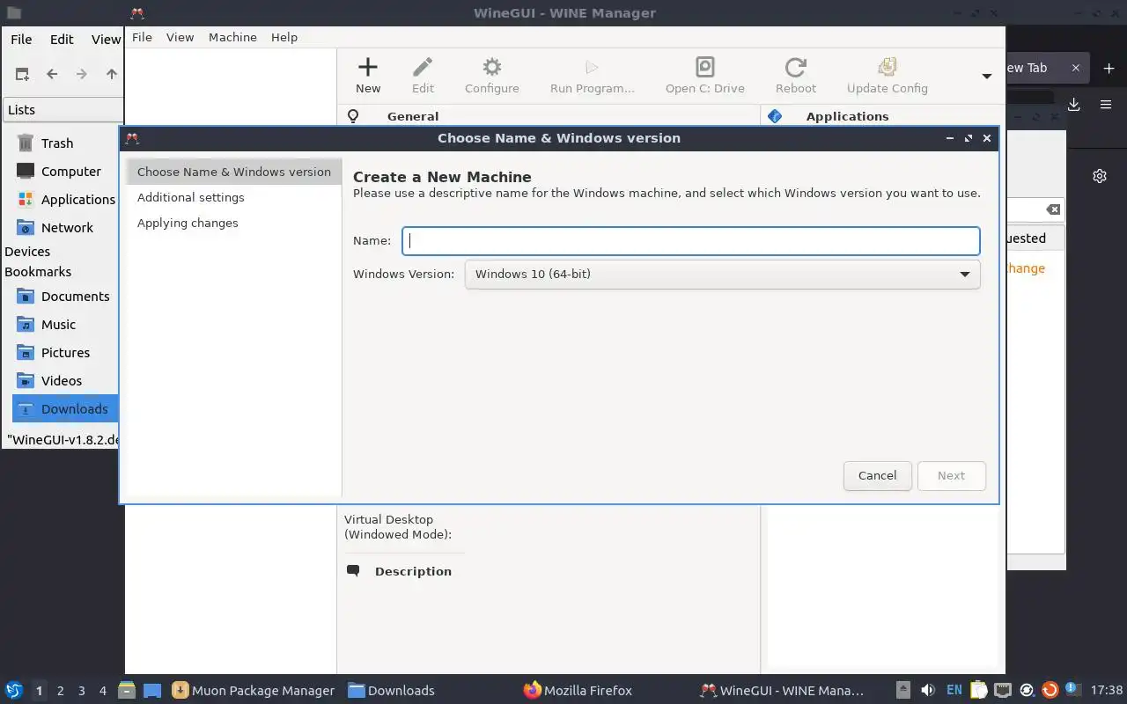Go back in file manager
1127x704 pixels.
click(x=52, y=75)
